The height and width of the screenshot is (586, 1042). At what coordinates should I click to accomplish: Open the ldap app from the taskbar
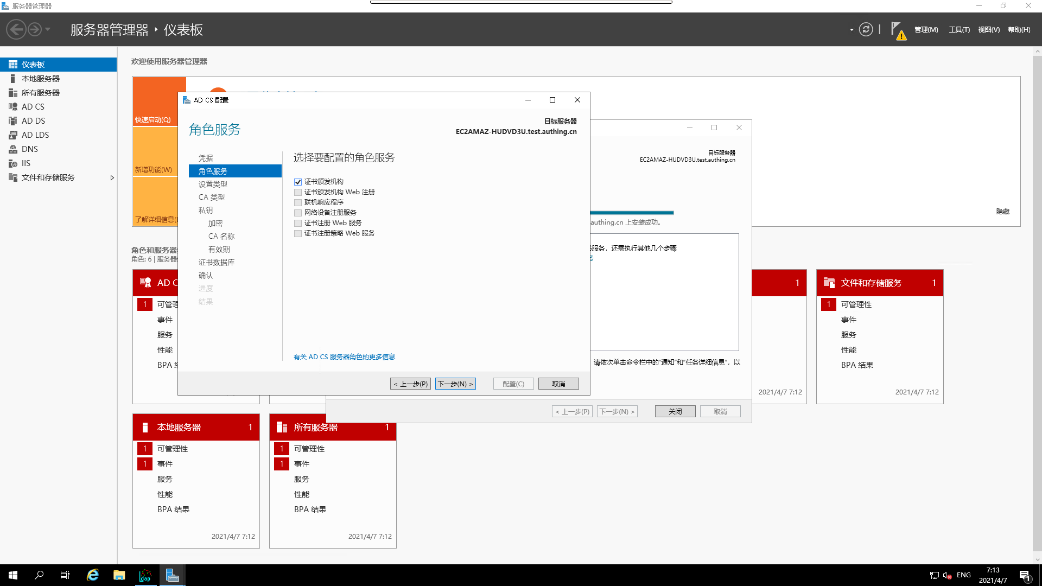(x=145, y=575)
